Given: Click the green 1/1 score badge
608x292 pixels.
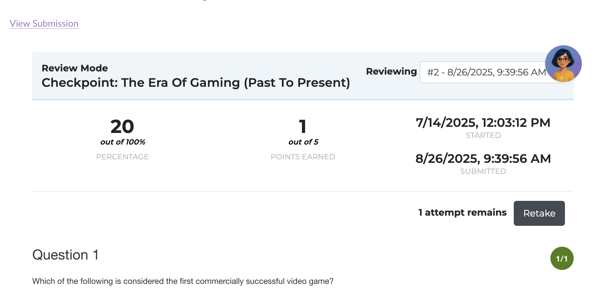Looking at the screenshot, I should tap(562, 258).
